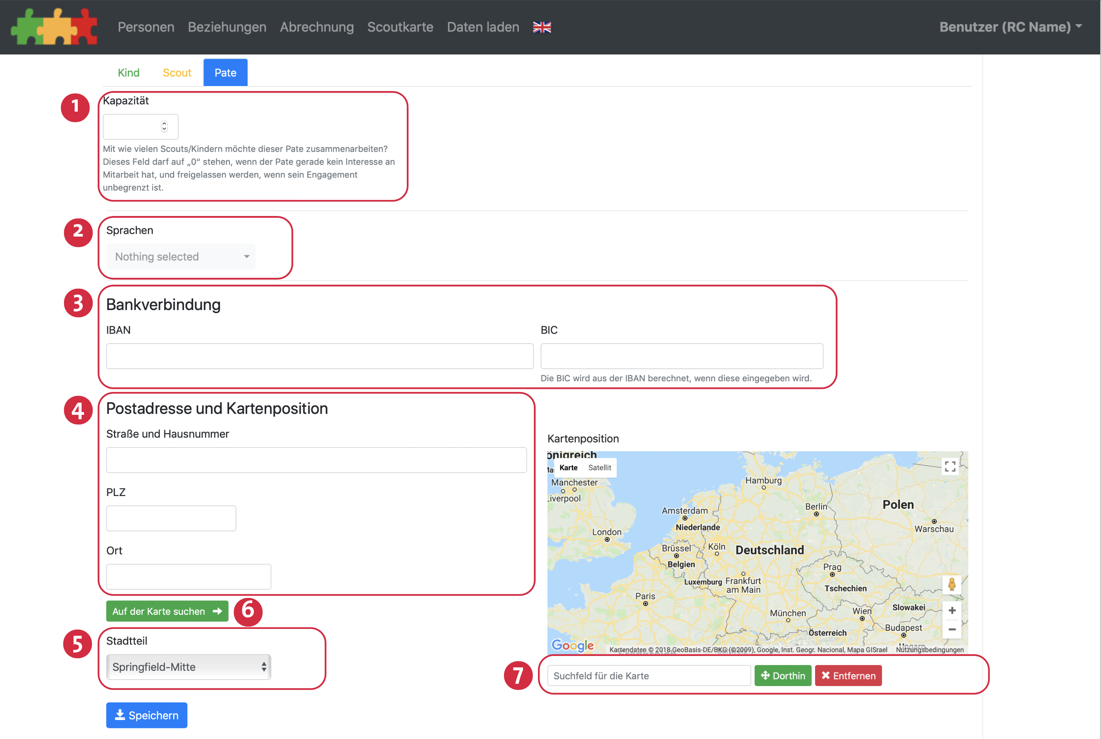Click the blue Speichern button
The height and width of the screenshot is (739, 1101).
[x=146, y=715]
